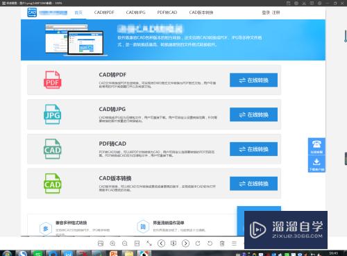This screenshot has height=256, width=347.
Task: Click the CAD site logo
Action: pyautogui.click(x=32, y=12)
